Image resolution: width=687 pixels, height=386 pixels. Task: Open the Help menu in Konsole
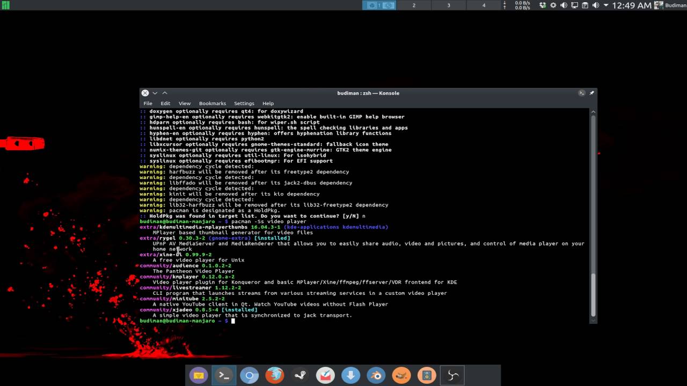[x=268, y=103]
